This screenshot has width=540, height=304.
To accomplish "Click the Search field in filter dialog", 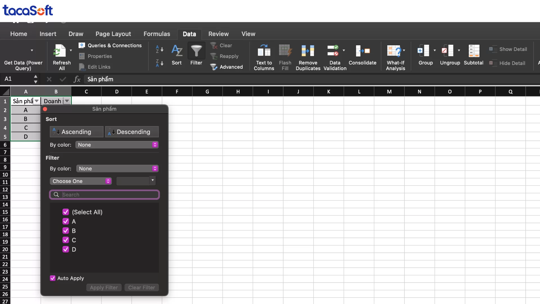I will click(x=104, y=195).
